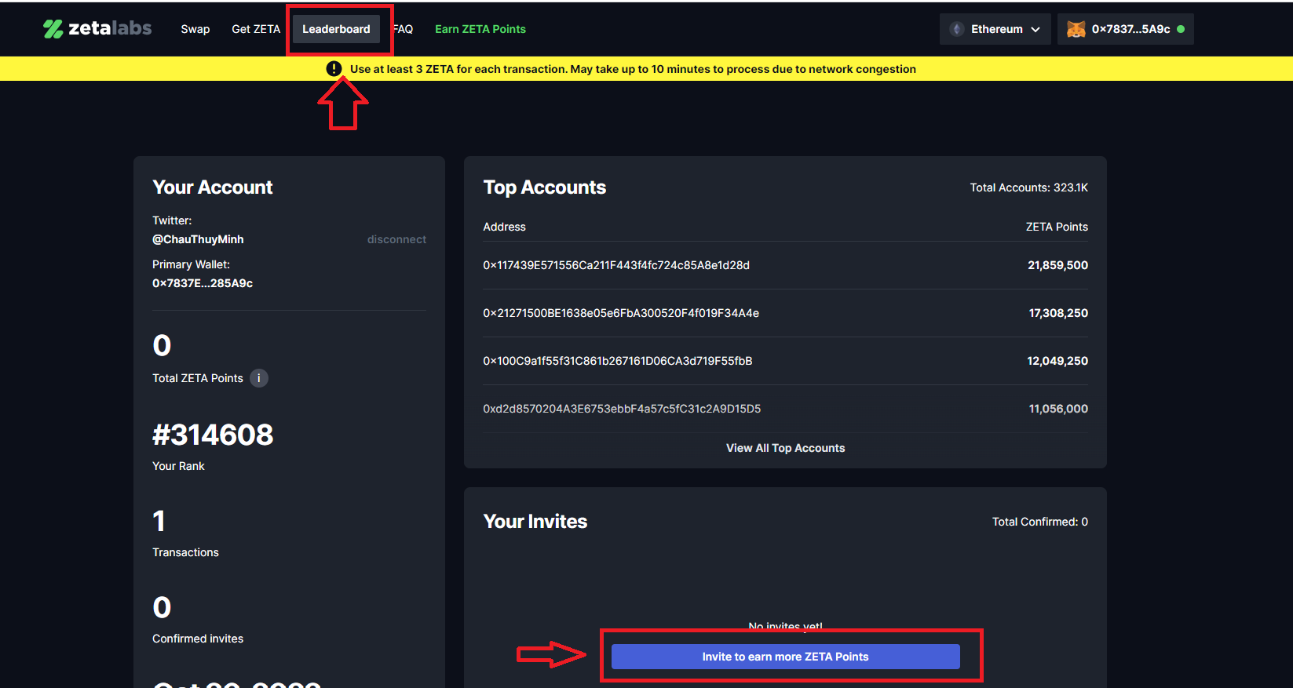The image size is (1293, 688).
Task: Click primary wallet 0x7837E...285A9c
Action: (x=203, y=283)
